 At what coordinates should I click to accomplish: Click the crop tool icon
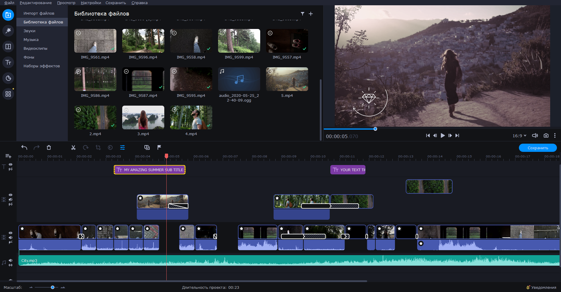pyautogui.click(x=98, y=147)
